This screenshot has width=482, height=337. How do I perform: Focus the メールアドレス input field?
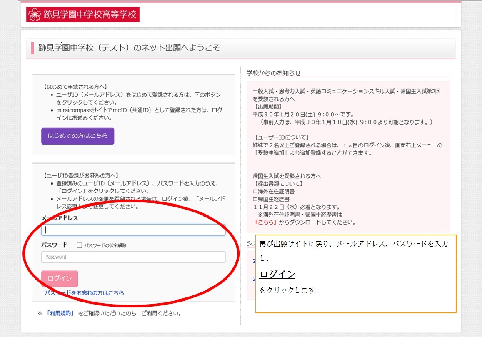click(x=133, y=230)
